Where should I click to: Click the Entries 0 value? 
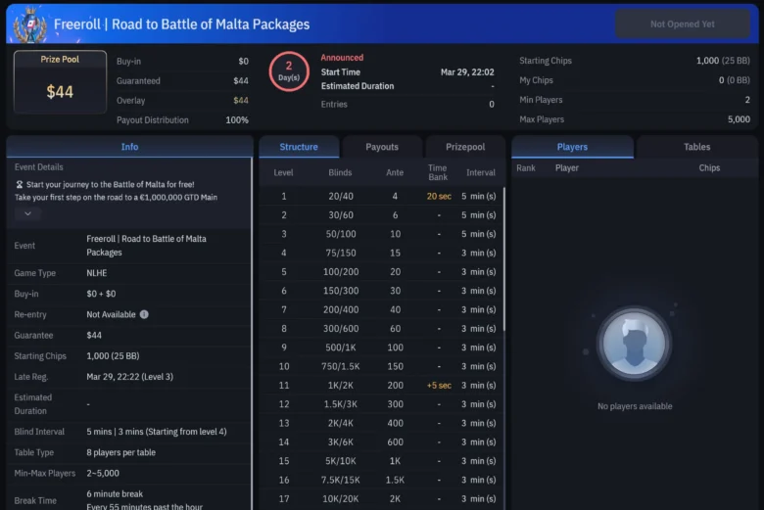(x=492, y=104)
